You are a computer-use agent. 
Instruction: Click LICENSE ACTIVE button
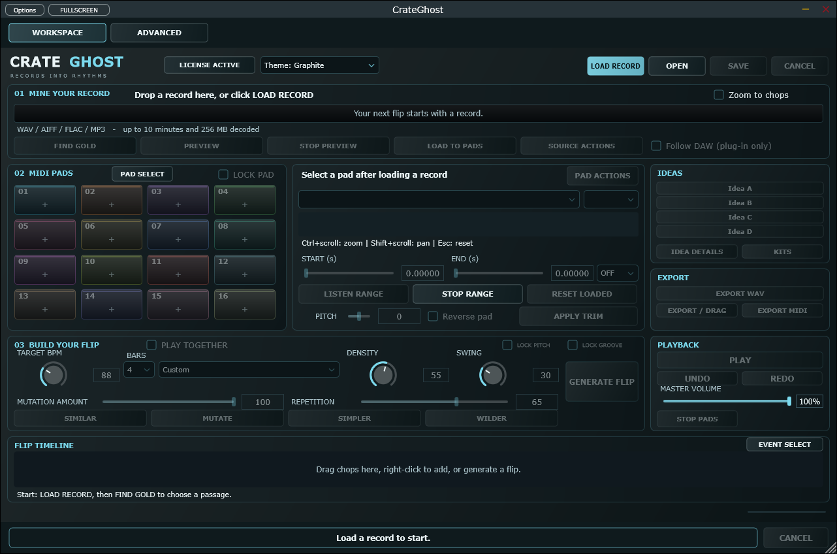[x=210, y=65]
